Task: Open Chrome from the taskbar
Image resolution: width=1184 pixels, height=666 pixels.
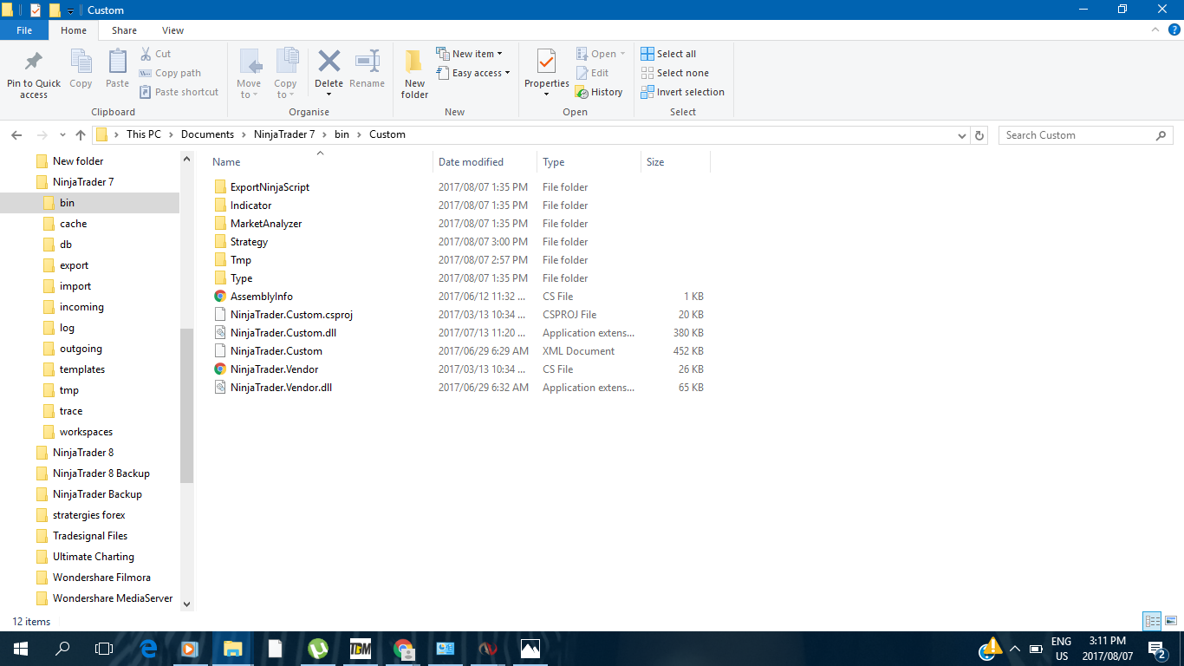Action: (x=403, y=649)
